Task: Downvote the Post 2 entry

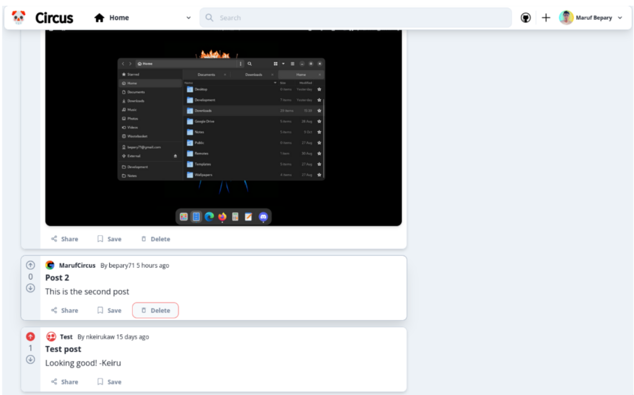Action: (x=30, y=288)
